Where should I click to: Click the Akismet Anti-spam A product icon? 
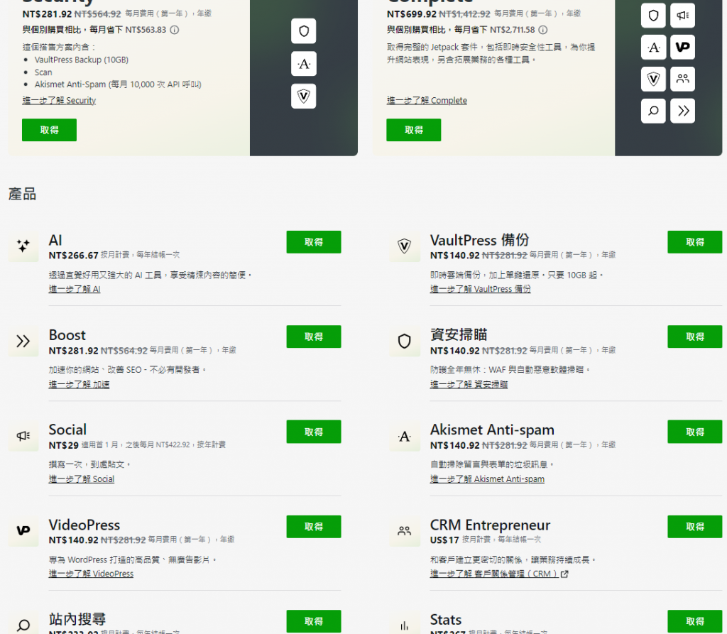click(x=404, y=436)
